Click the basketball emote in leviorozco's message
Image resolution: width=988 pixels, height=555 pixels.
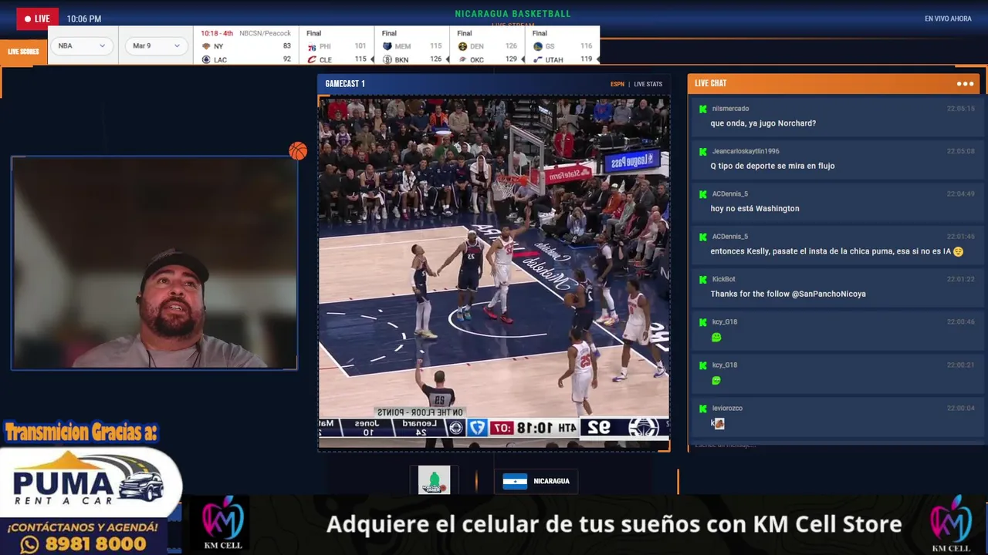tap(719, 423)
